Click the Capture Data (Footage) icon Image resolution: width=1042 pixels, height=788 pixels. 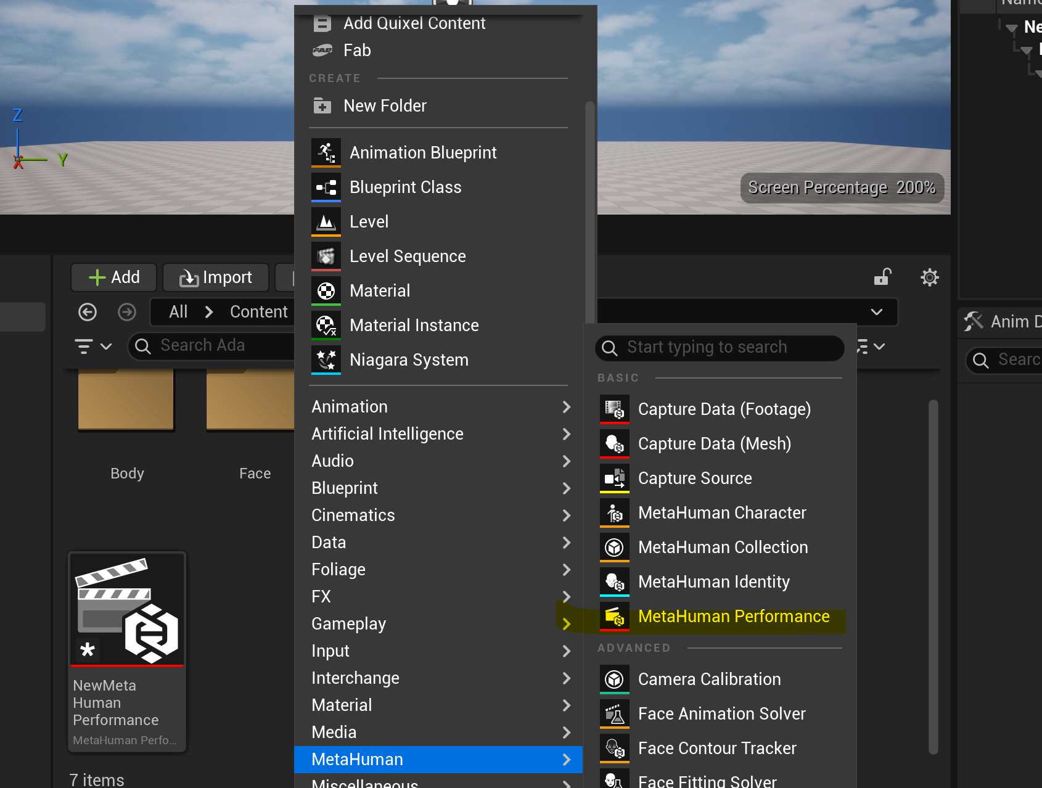coord(615,409)
